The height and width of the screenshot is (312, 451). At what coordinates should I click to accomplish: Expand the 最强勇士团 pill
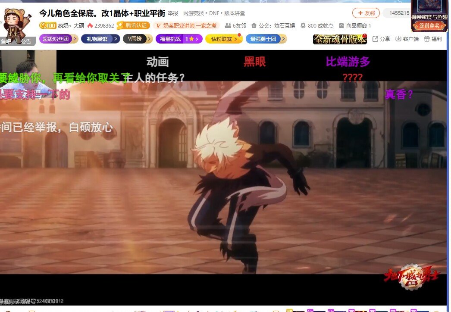[x=266, y=39]
